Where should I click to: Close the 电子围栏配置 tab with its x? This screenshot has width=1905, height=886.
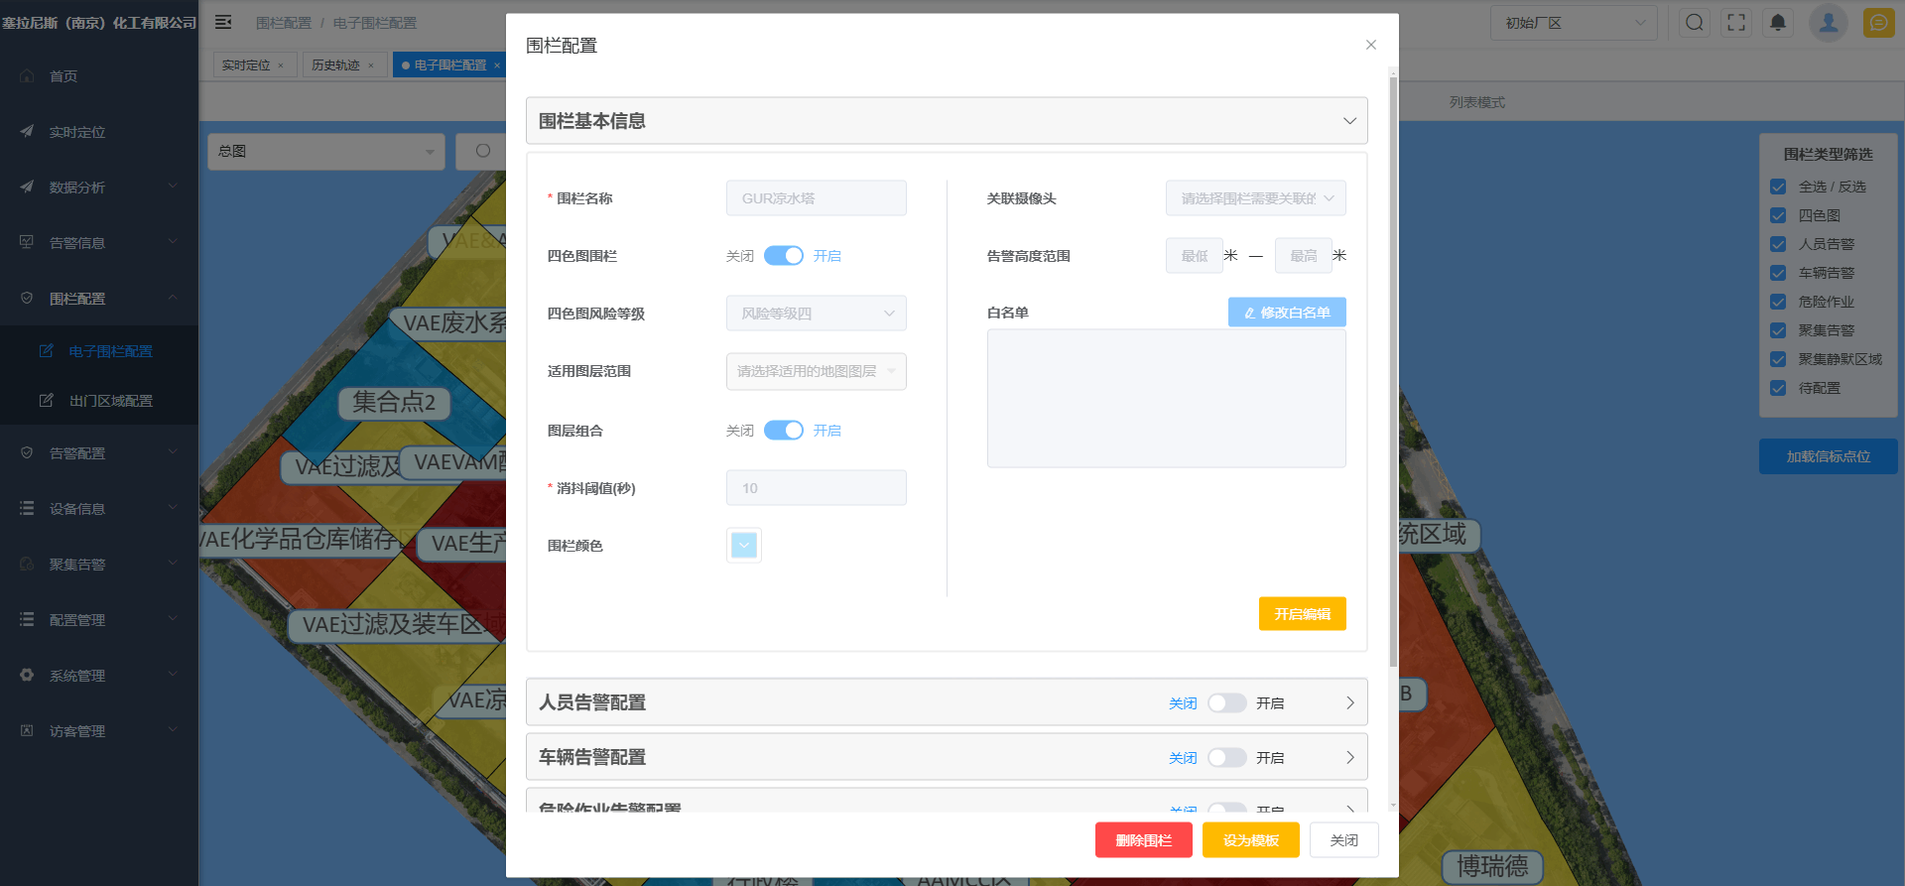click(497, 65)
